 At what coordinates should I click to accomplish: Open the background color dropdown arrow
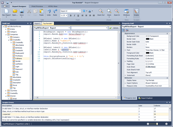pos(86,11)
